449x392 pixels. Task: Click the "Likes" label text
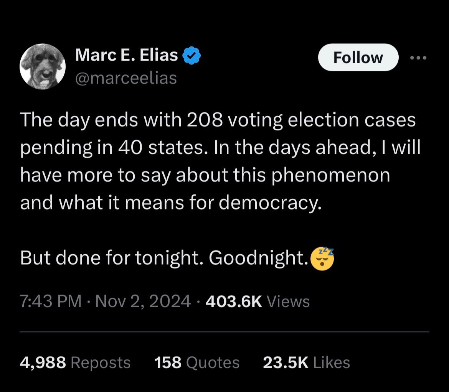coord(331,362)
